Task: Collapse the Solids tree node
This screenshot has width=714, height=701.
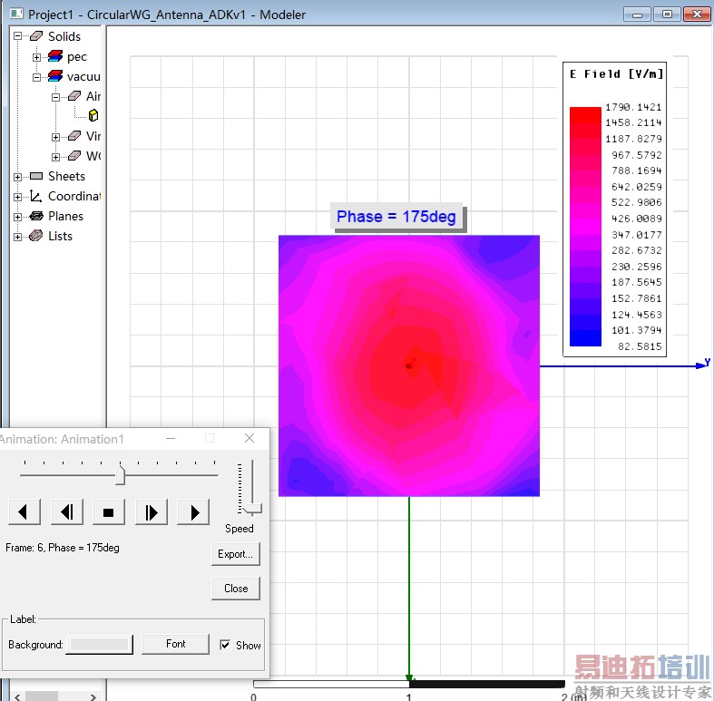Action: pos(18,36)
